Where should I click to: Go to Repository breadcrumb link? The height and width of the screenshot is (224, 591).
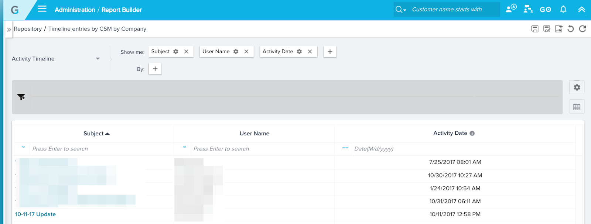(28, 29)
